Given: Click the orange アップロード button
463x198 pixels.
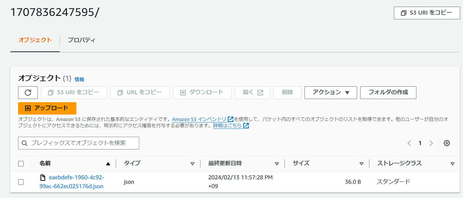Looking at the screenshot, I should (47, 108).
